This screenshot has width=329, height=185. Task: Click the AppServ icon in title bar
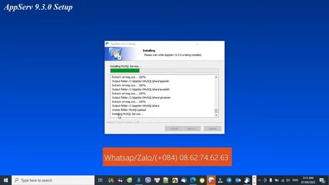click(107, 44)
